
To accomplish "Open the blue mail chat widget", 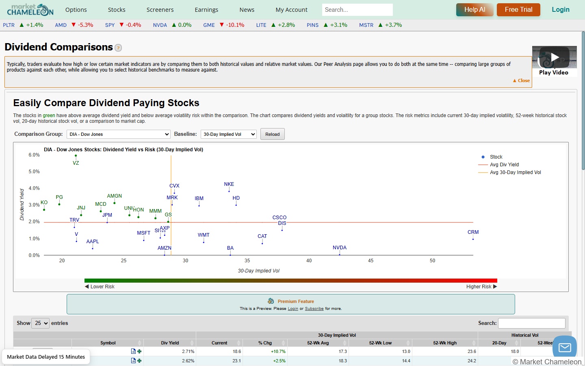I will click(x=565, y=348).
